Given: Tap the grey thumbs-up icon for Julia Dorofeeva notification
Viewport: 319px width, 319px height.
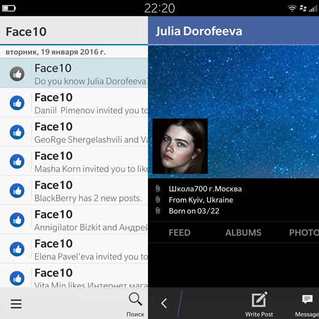Looking at the screenshot, I should (x=17, y=74).
